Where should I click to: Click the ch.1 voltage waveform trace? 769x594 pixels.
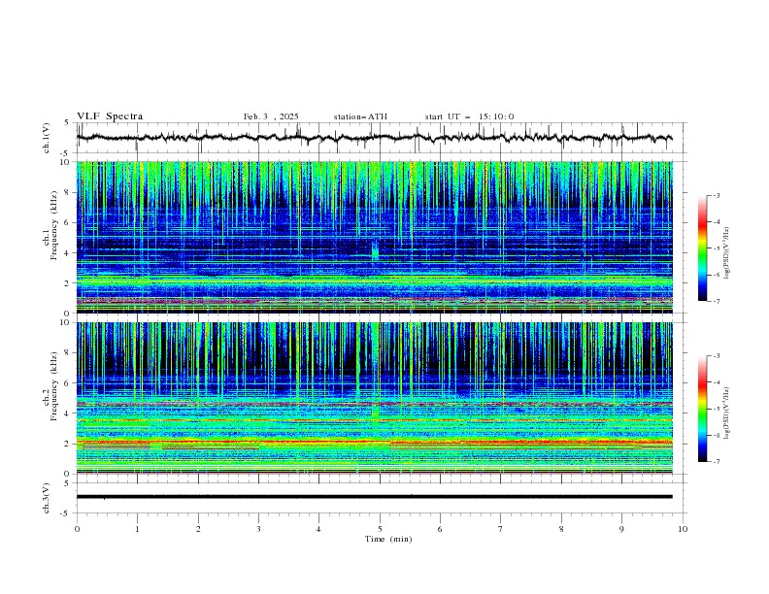pos(374,138)
